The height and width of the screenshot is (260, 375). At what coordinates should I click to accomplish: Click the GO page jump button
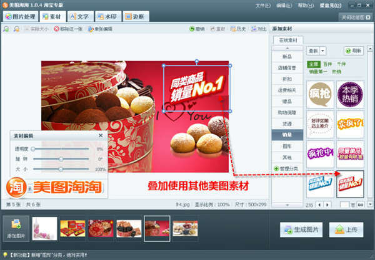pyautogui.click(x=361, y=205)
